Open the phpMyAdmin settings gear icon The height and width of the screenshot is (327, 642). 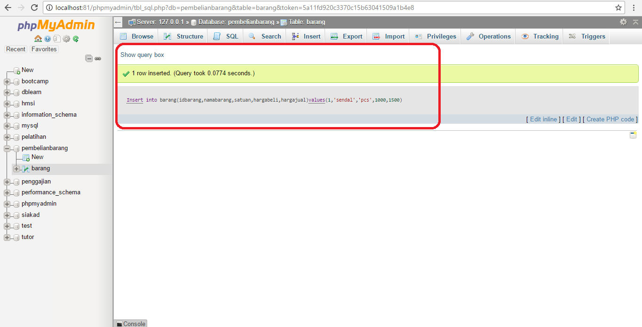[x=66, y=39]
